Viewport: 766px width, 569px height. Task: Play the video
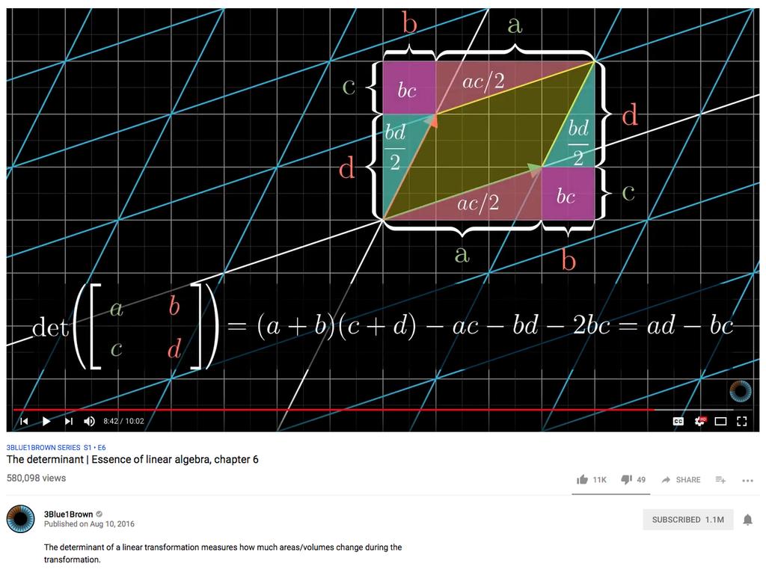(46, 421)
